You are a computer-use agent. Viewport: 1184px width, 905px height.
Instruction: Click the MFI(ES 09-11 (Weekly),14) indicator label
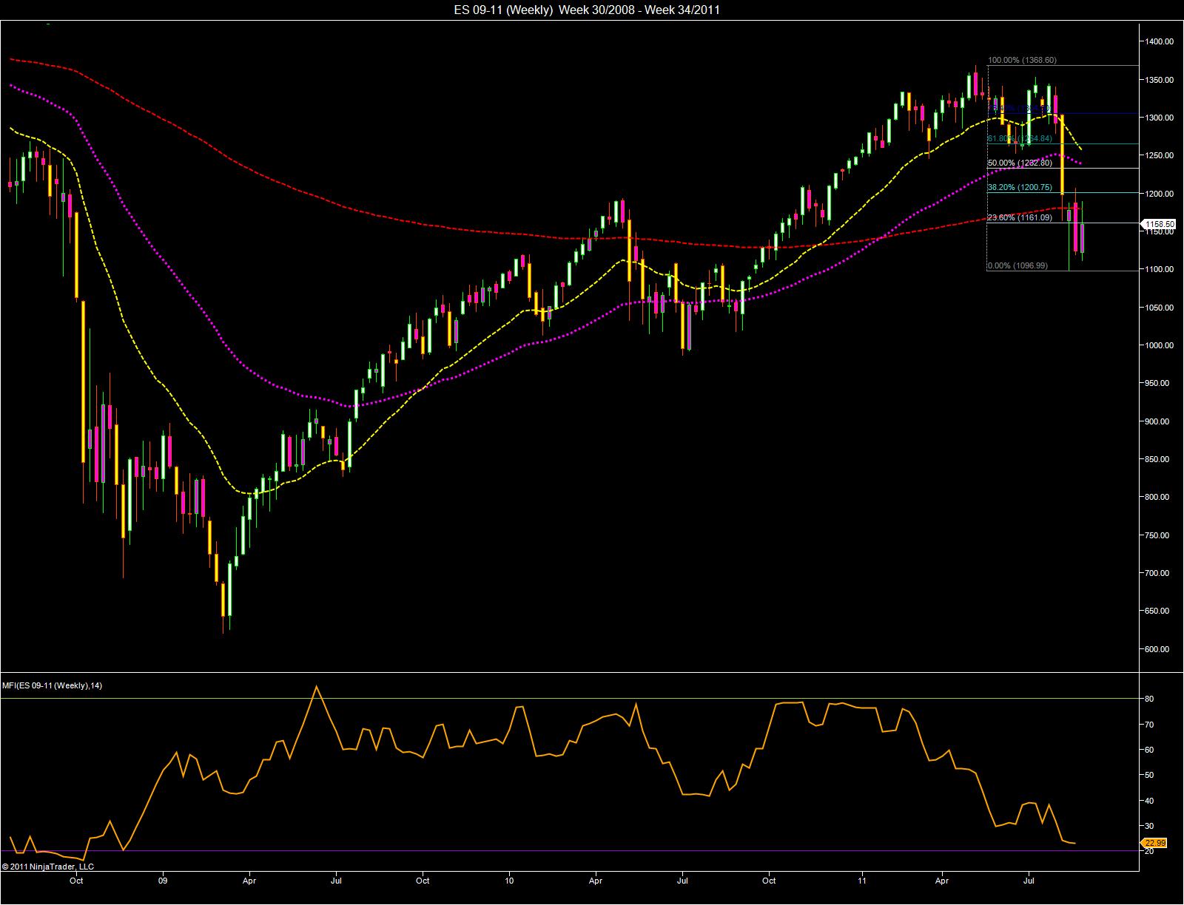coord(53,685)
